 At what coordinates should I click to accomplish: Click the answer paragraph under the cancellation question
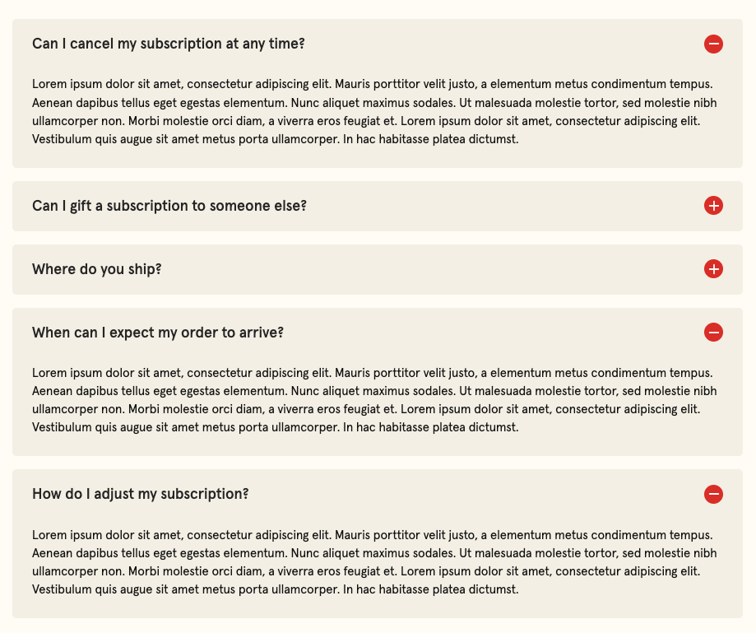point(374,111)
